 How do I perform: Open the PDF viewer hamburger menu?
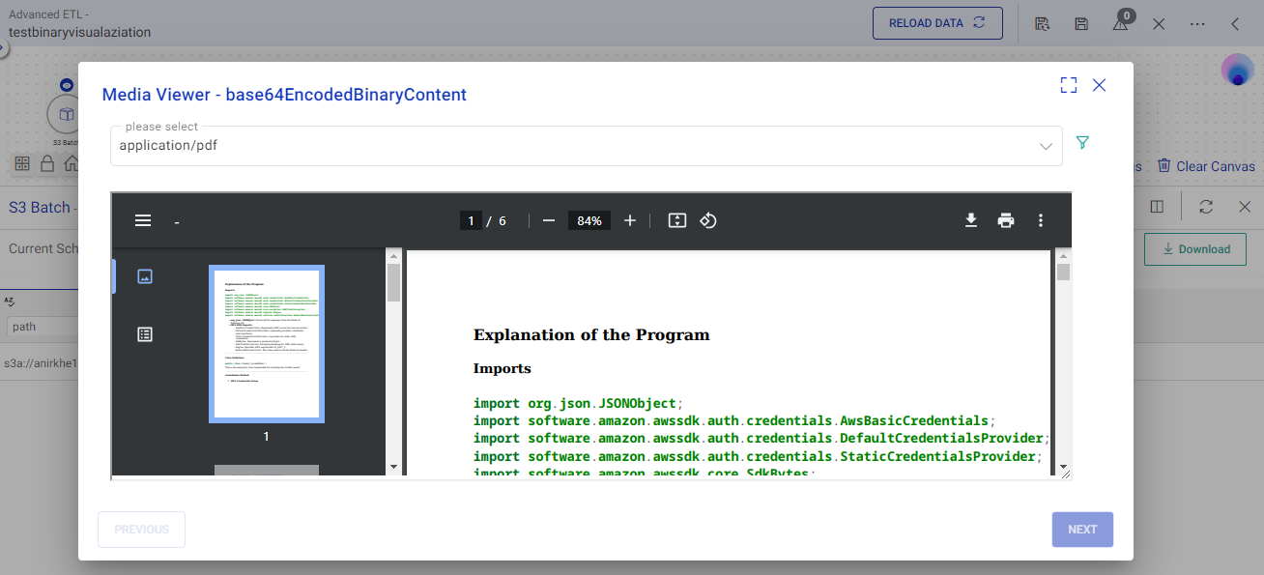143,220
